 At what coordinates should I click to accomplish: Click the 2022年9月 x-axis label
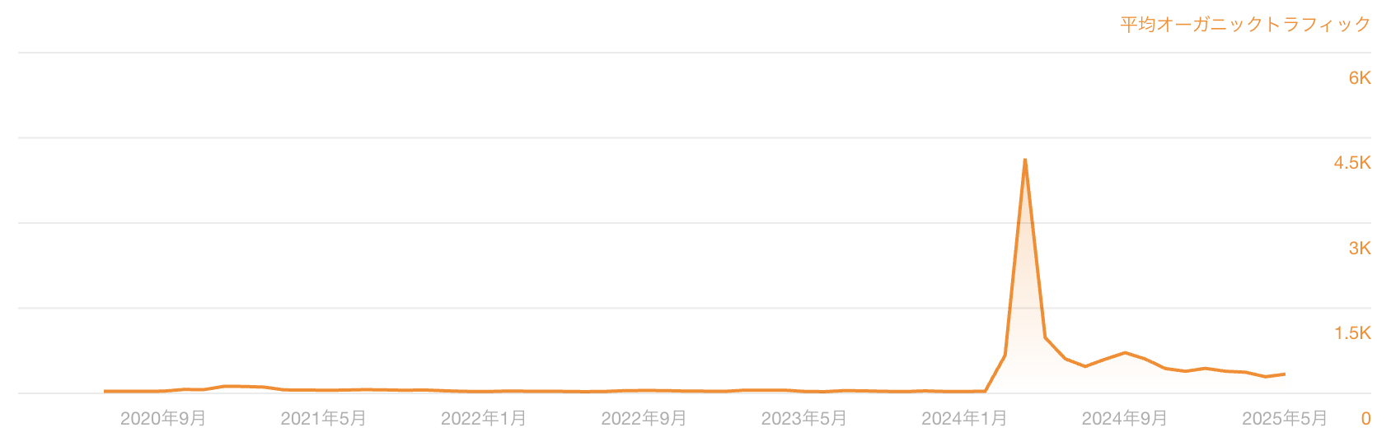click(x=644, y=419)
